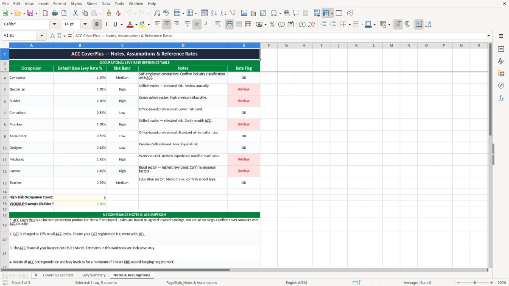
Task: Open the Styles menu
Action: tap(76, 3)
